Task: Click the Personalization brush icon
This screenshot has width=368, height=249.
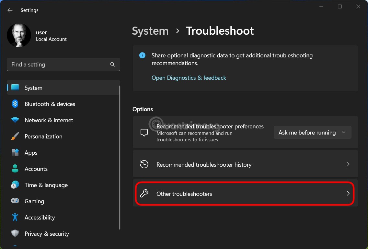Action: 15,136
